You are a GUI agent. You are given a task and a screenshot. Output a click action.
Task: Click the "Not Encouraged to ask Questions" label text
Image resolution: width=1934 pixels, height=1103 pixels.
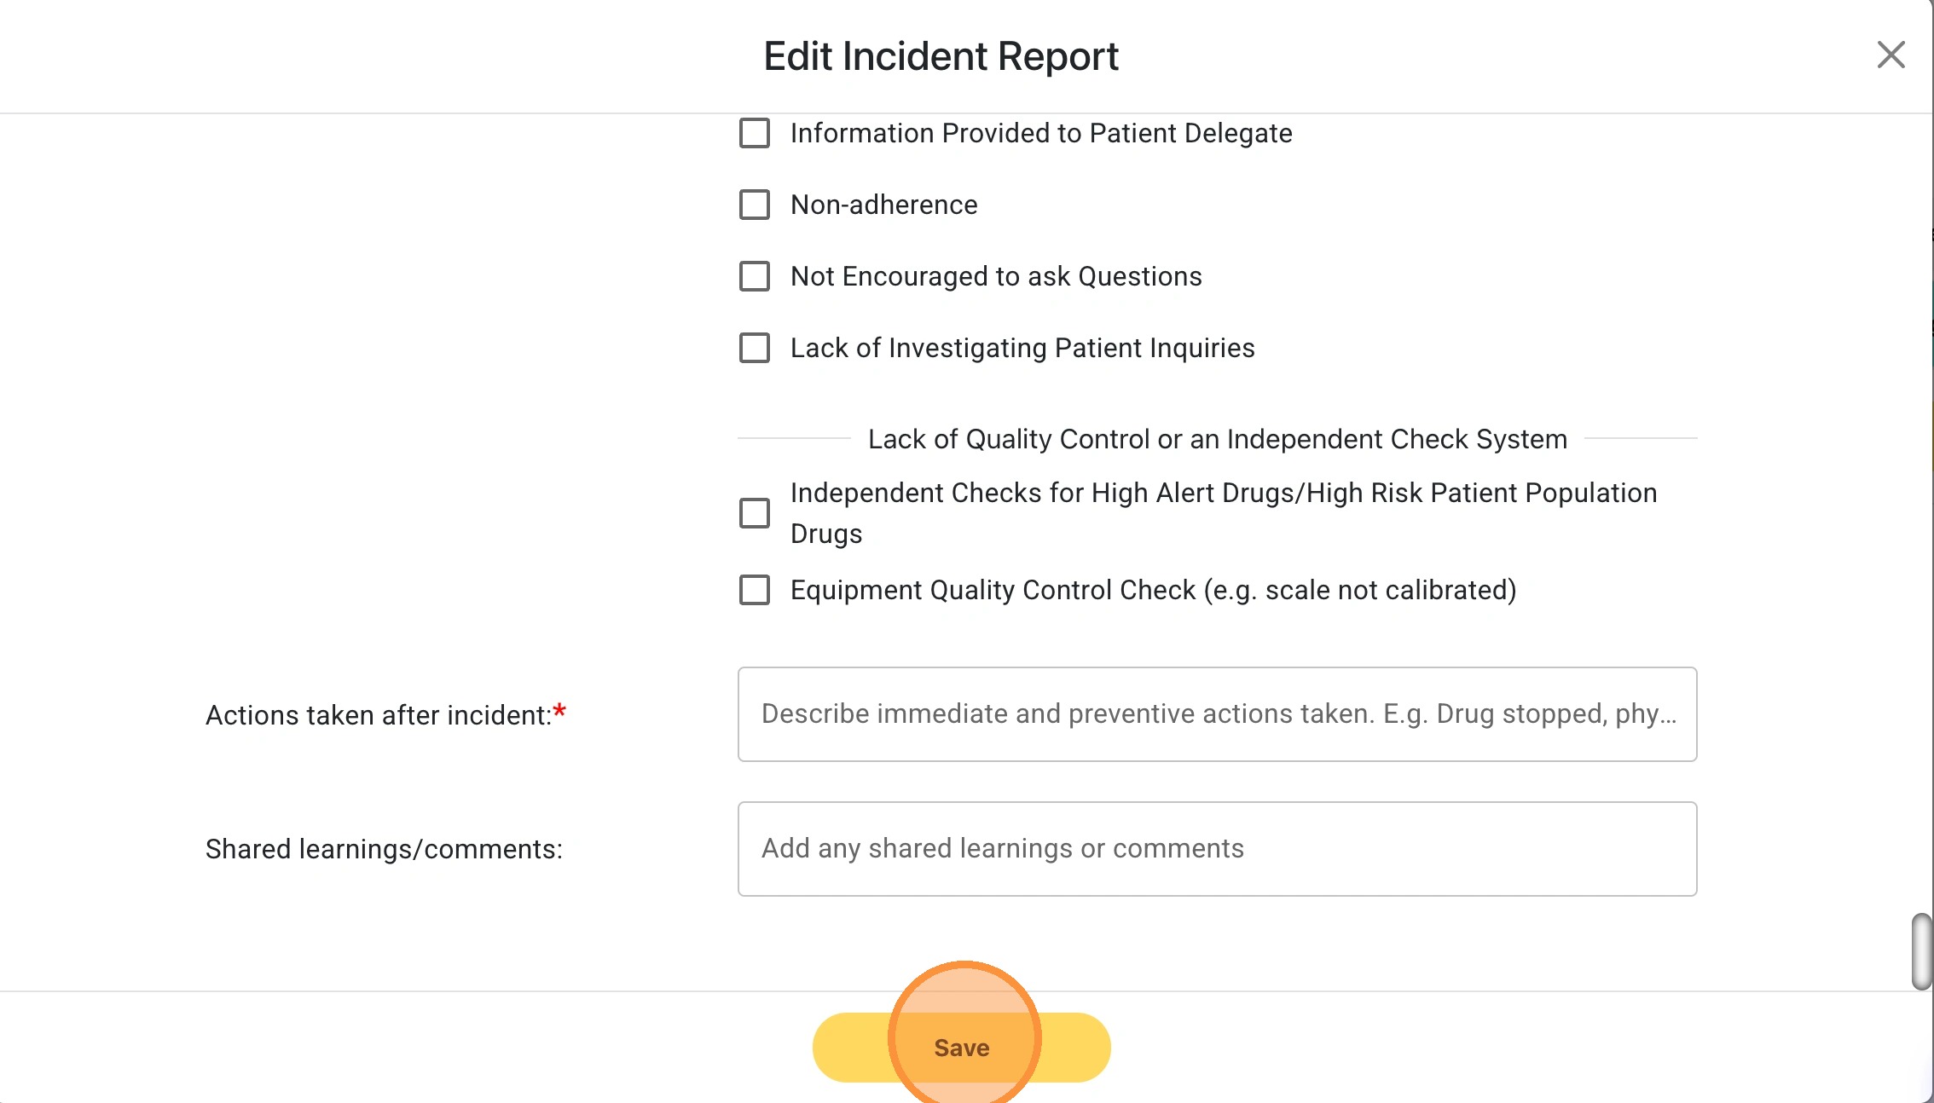[x=996, y=277]
